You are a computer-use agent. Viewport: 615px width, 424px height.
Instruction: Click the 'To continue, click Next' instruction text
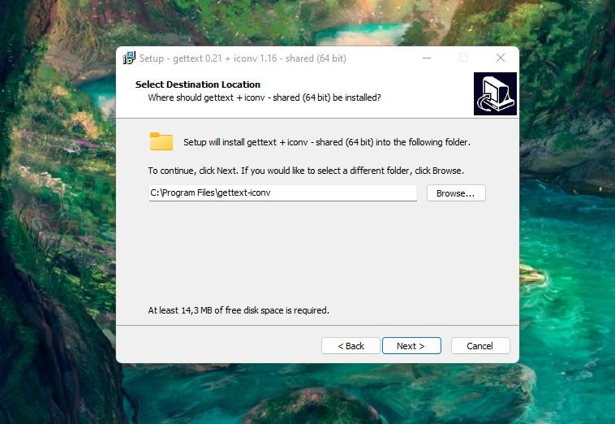[x=306, y=171]
